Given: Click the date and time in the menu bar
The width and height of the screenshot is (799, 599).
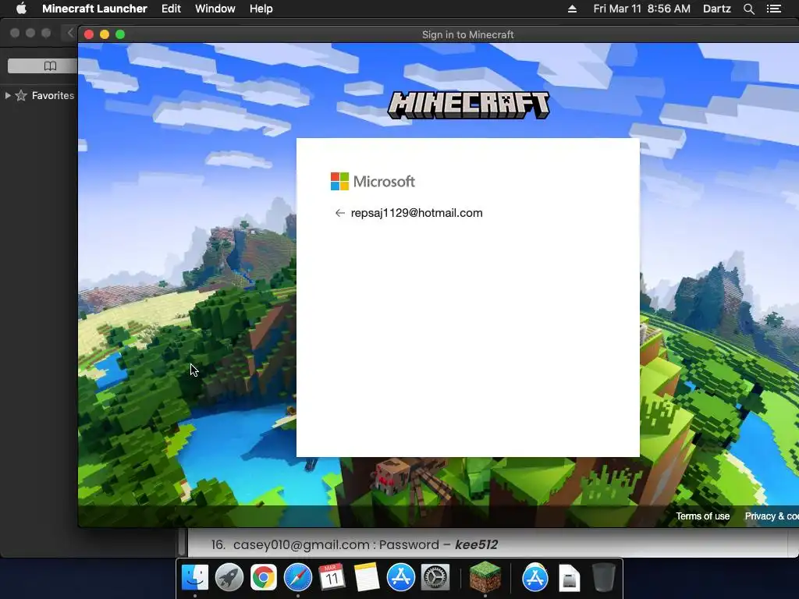Looking at the screenshot, I should pos(641,9).
